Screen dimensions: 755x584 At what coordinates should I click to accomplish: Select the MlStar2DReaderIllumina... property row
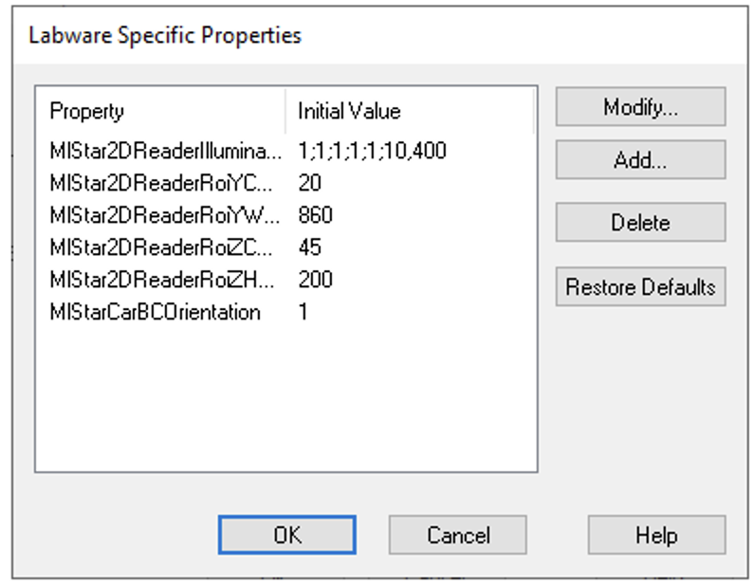(166, 150)
